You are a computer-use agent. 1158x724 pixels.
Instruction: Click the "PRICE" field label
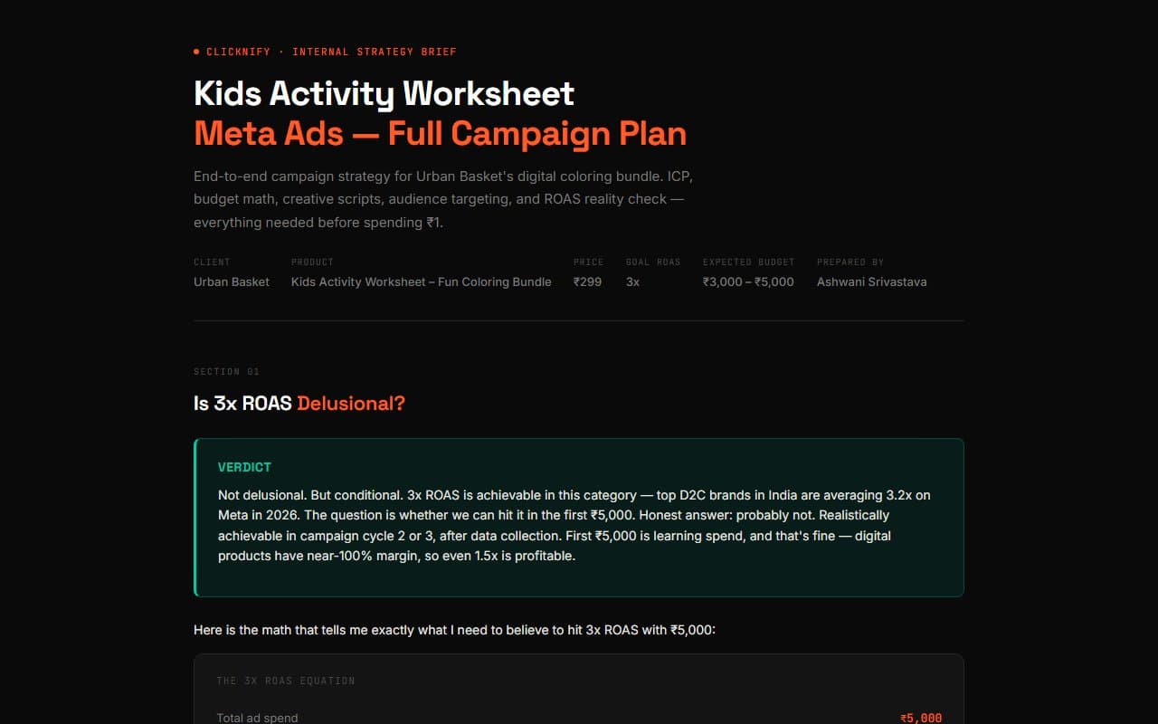(x=588, y=262)
